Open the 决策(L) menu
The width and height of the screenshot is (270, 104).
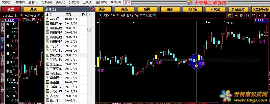pyautogui.click(x=60, y=3)
